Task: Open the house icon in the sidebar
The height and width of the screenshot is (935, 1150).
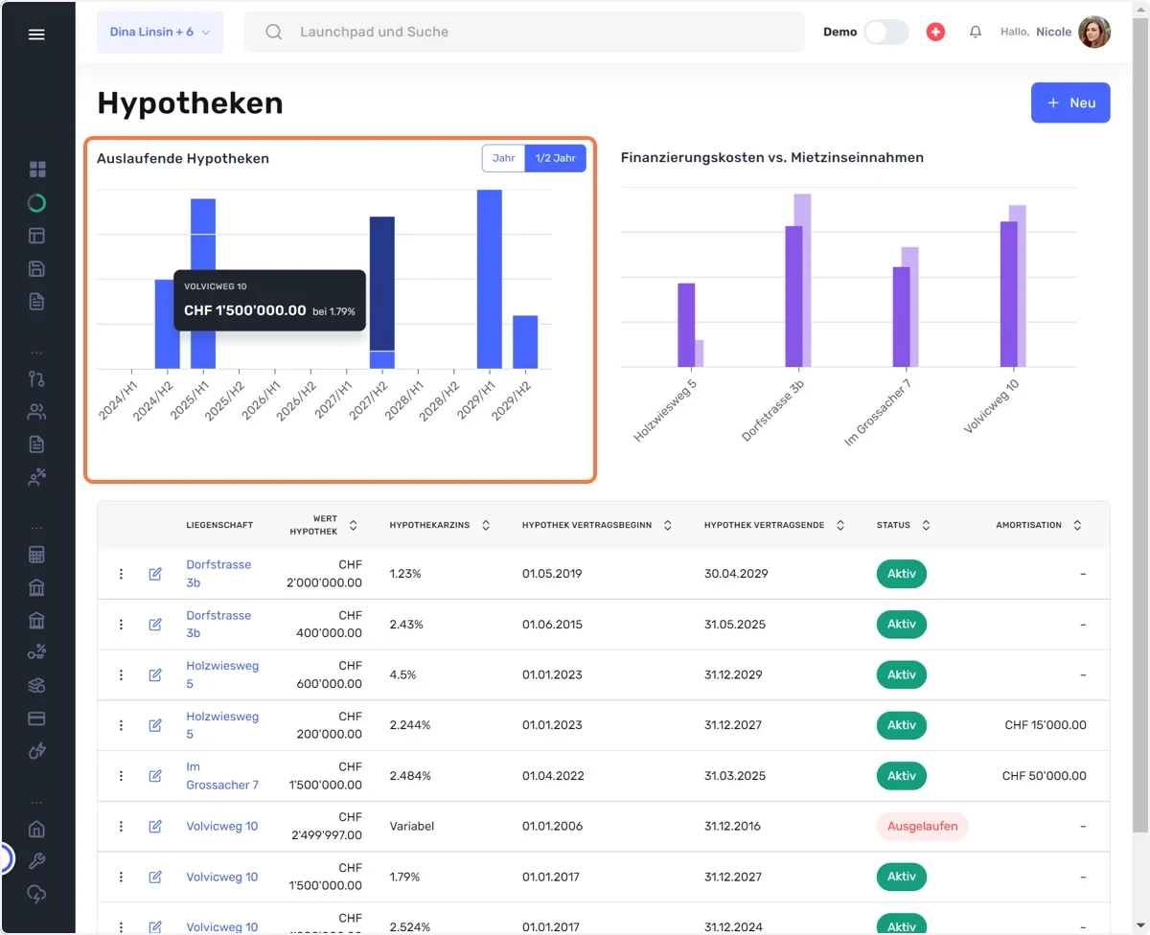Action: tap(37, 829)
